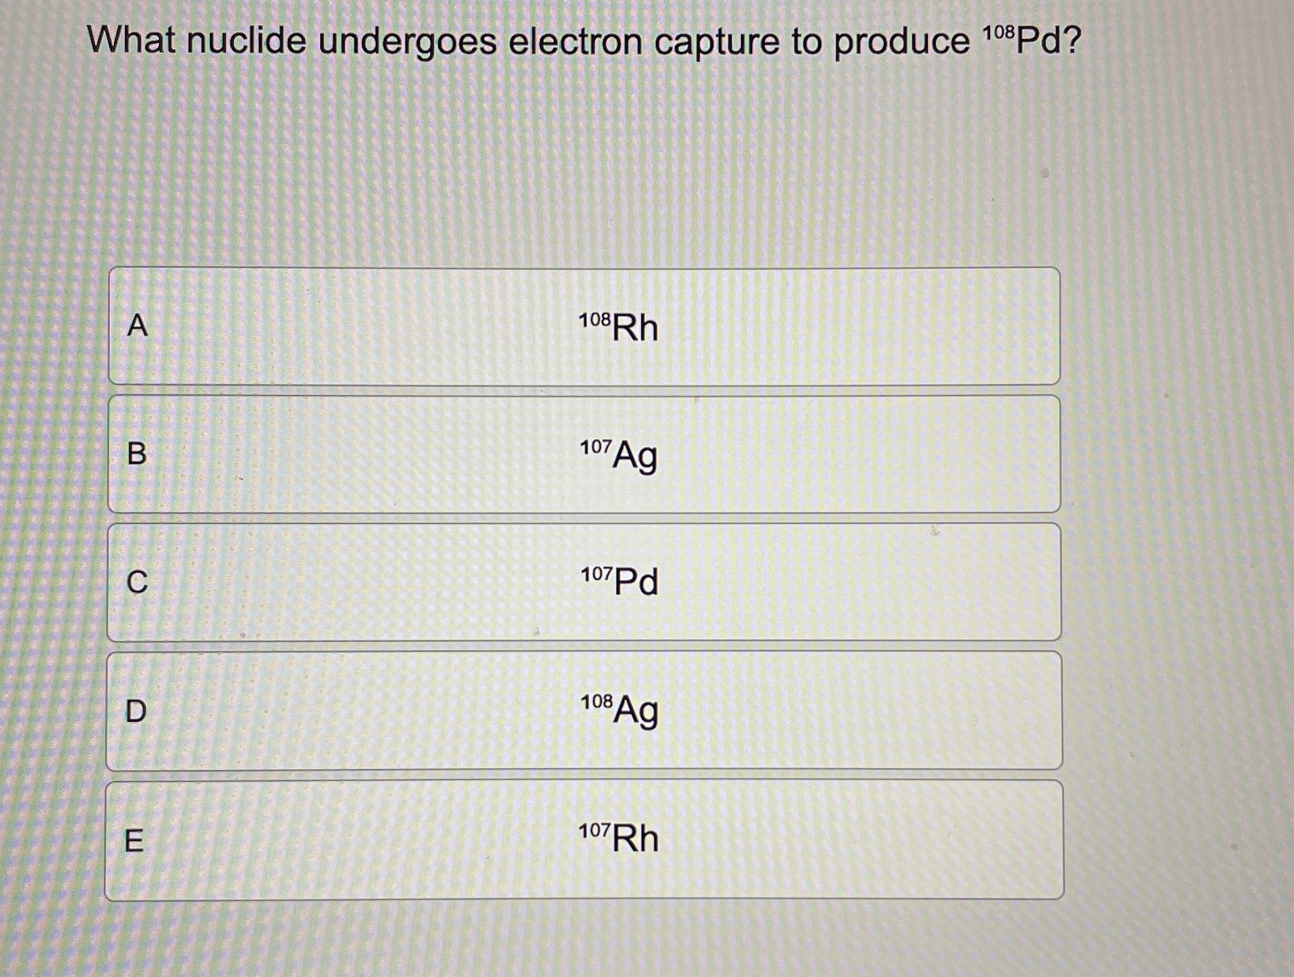The height and width of the screenshot is (977, 1294).
Task: Click the letter C label
Action: (137, 582)
